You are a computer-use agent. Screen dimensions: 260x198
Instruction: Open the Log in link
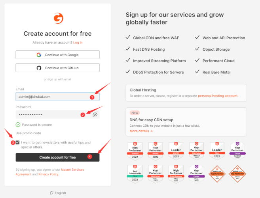(78, 42)
